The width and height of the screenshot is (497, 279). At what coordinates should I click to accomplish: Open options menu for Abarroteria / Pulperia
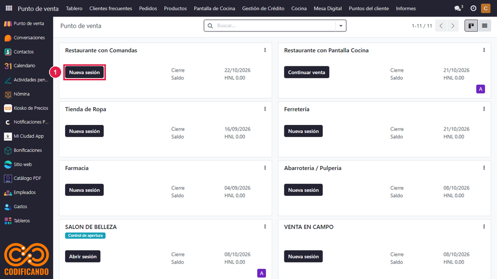pos(484,168)
